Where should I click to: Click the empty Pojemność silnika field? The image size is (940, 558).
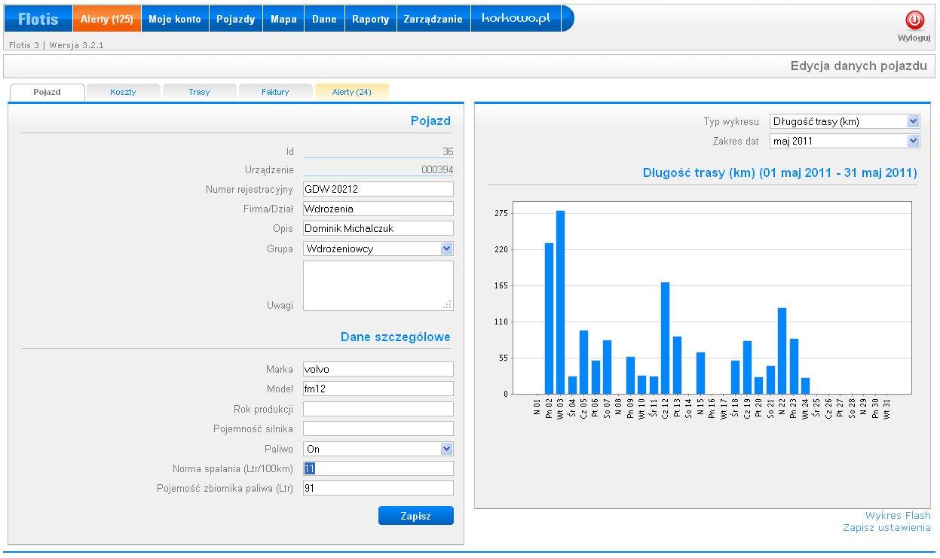coord(378,428)
